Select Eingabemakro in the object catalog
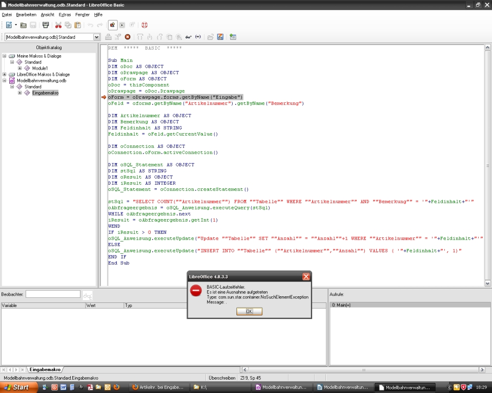Screen dimensions: 492x393 click(x=45, y=93)
